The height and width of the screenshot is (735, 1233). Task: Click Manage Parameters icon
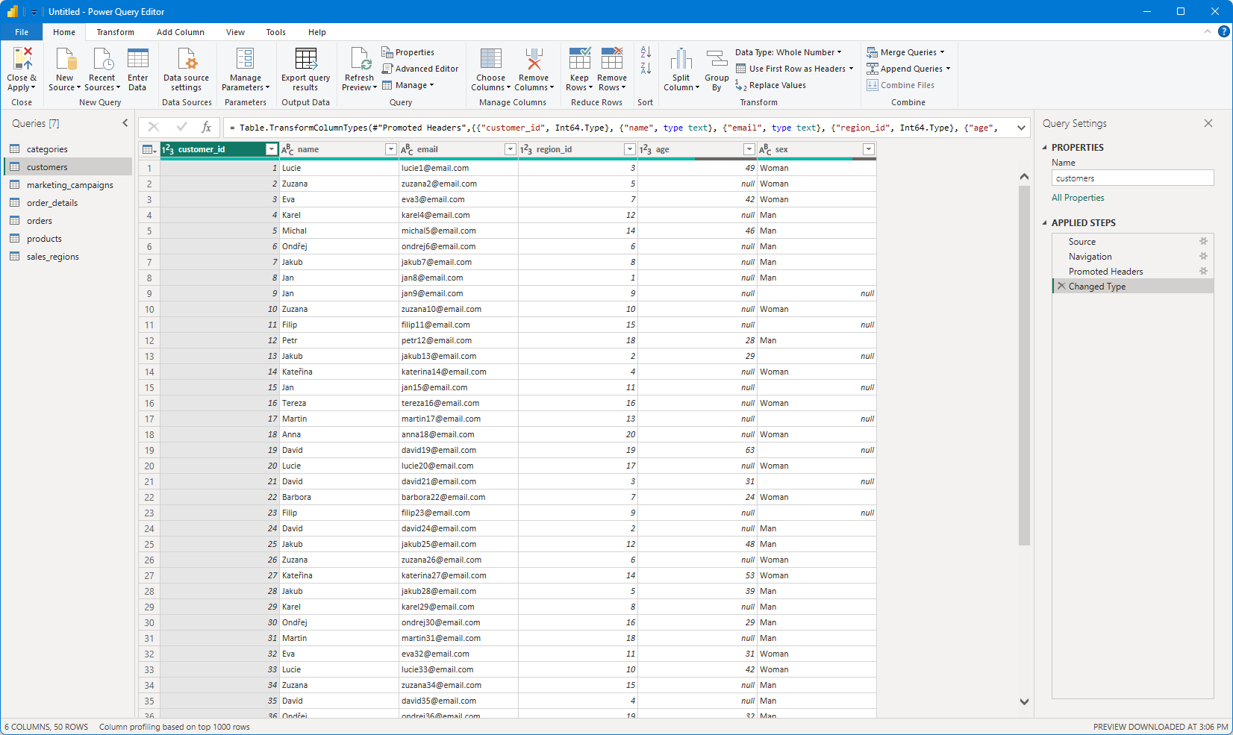[246, 59]
